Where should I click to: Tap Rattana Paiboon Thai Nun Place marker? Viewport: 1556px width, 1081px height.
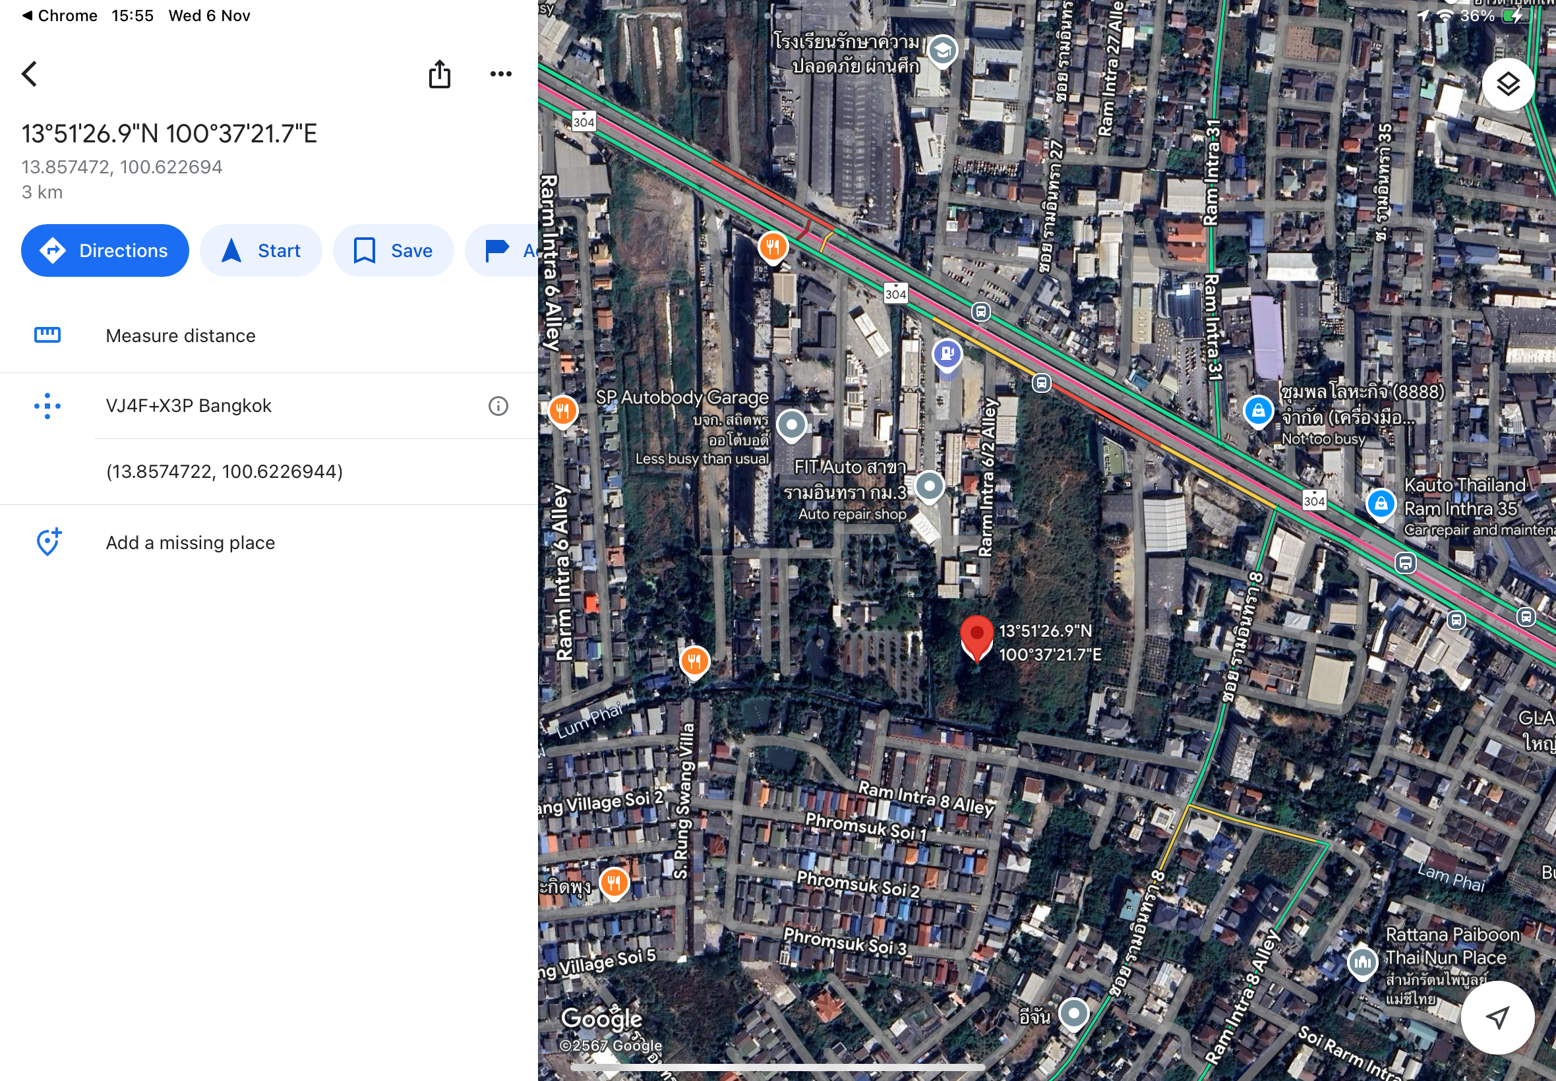click(x=1362, y=962)
